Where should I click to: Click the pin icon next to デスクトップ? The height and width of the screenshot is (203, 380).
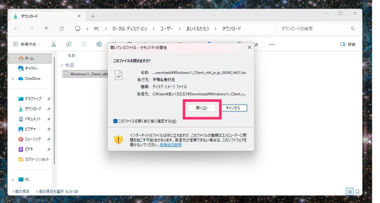click(49, 99)
